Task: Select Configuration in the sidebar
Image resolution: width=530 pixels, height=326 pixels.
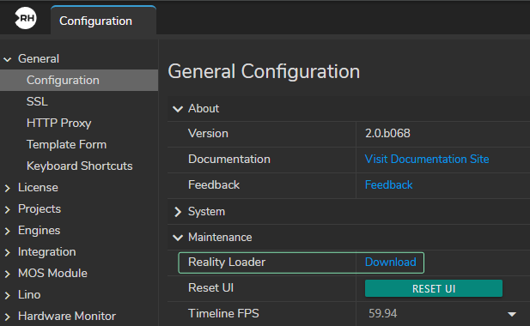Action: pyautogui.click(x=79, y=81)
